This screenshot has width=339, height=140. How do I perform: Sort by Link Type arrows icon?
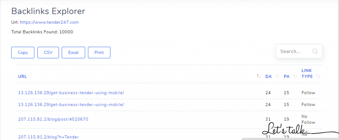click(318, 76)
